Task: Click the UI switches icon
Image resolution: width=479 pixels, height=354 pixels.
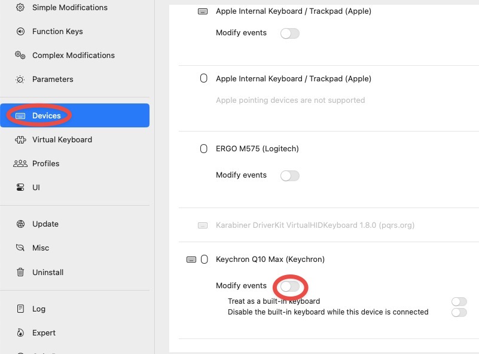Action: (x=20, y=188)
